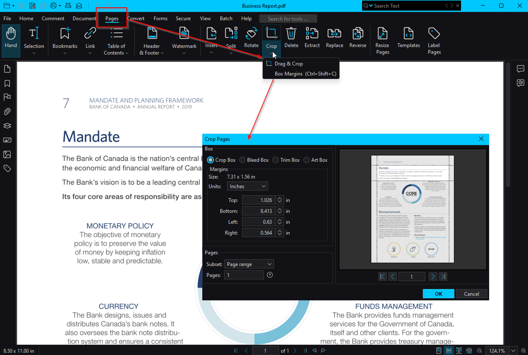Image resolution: width=528 pixels, height=355 pixels.
Task: Select the Trim Box radio button
Action: 275,160
